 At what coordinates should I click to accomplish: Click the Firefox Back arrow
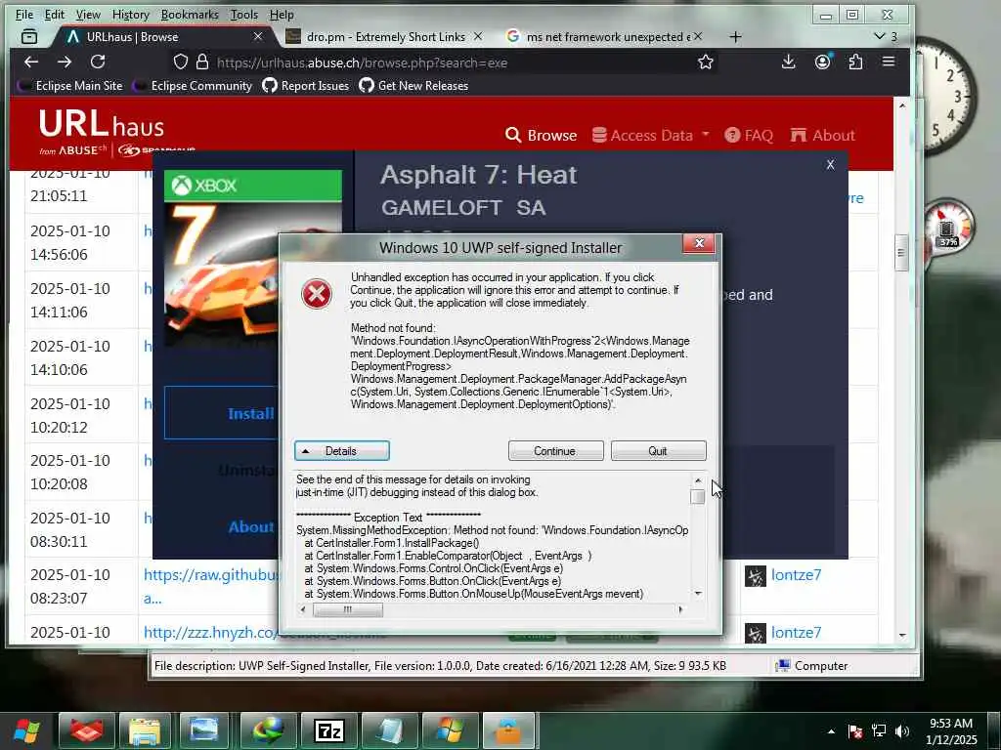pyautogui.click(x=30, y=62)
